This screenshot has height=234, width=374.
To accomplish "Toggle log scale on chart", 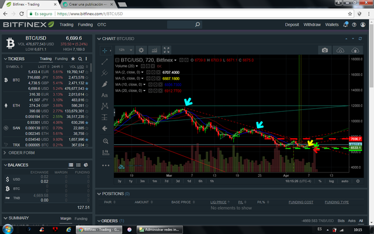I will (x=331, y=181).
